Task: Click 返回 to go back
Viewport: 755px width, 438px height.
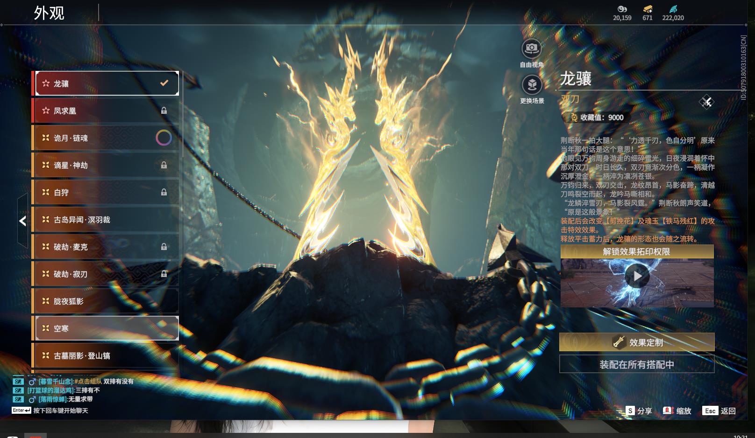Action: click(728, 410)
